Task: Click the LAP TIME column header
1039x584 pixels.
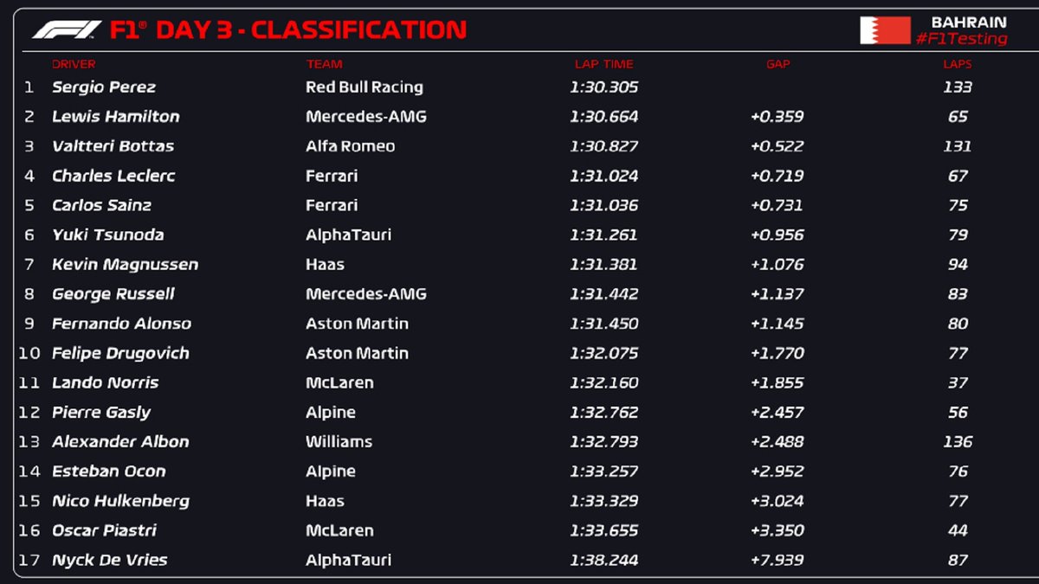Action: (x=603, y=64)
